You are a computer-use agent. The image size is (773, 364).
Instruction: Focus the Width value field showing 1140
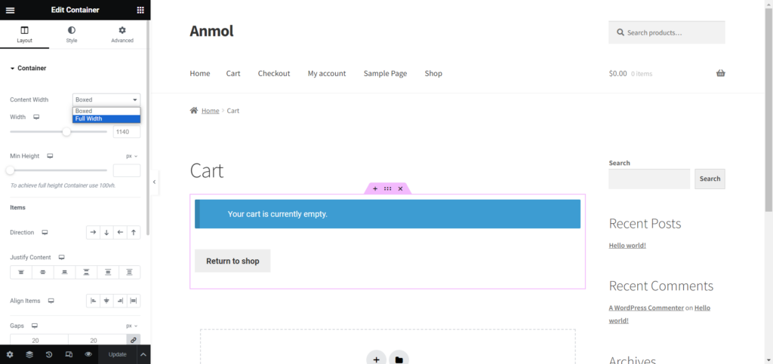(x=127, y=132)
